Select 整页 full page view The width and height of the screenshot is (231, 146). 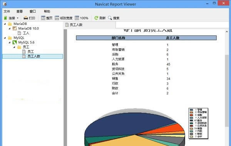pos(47,18)
